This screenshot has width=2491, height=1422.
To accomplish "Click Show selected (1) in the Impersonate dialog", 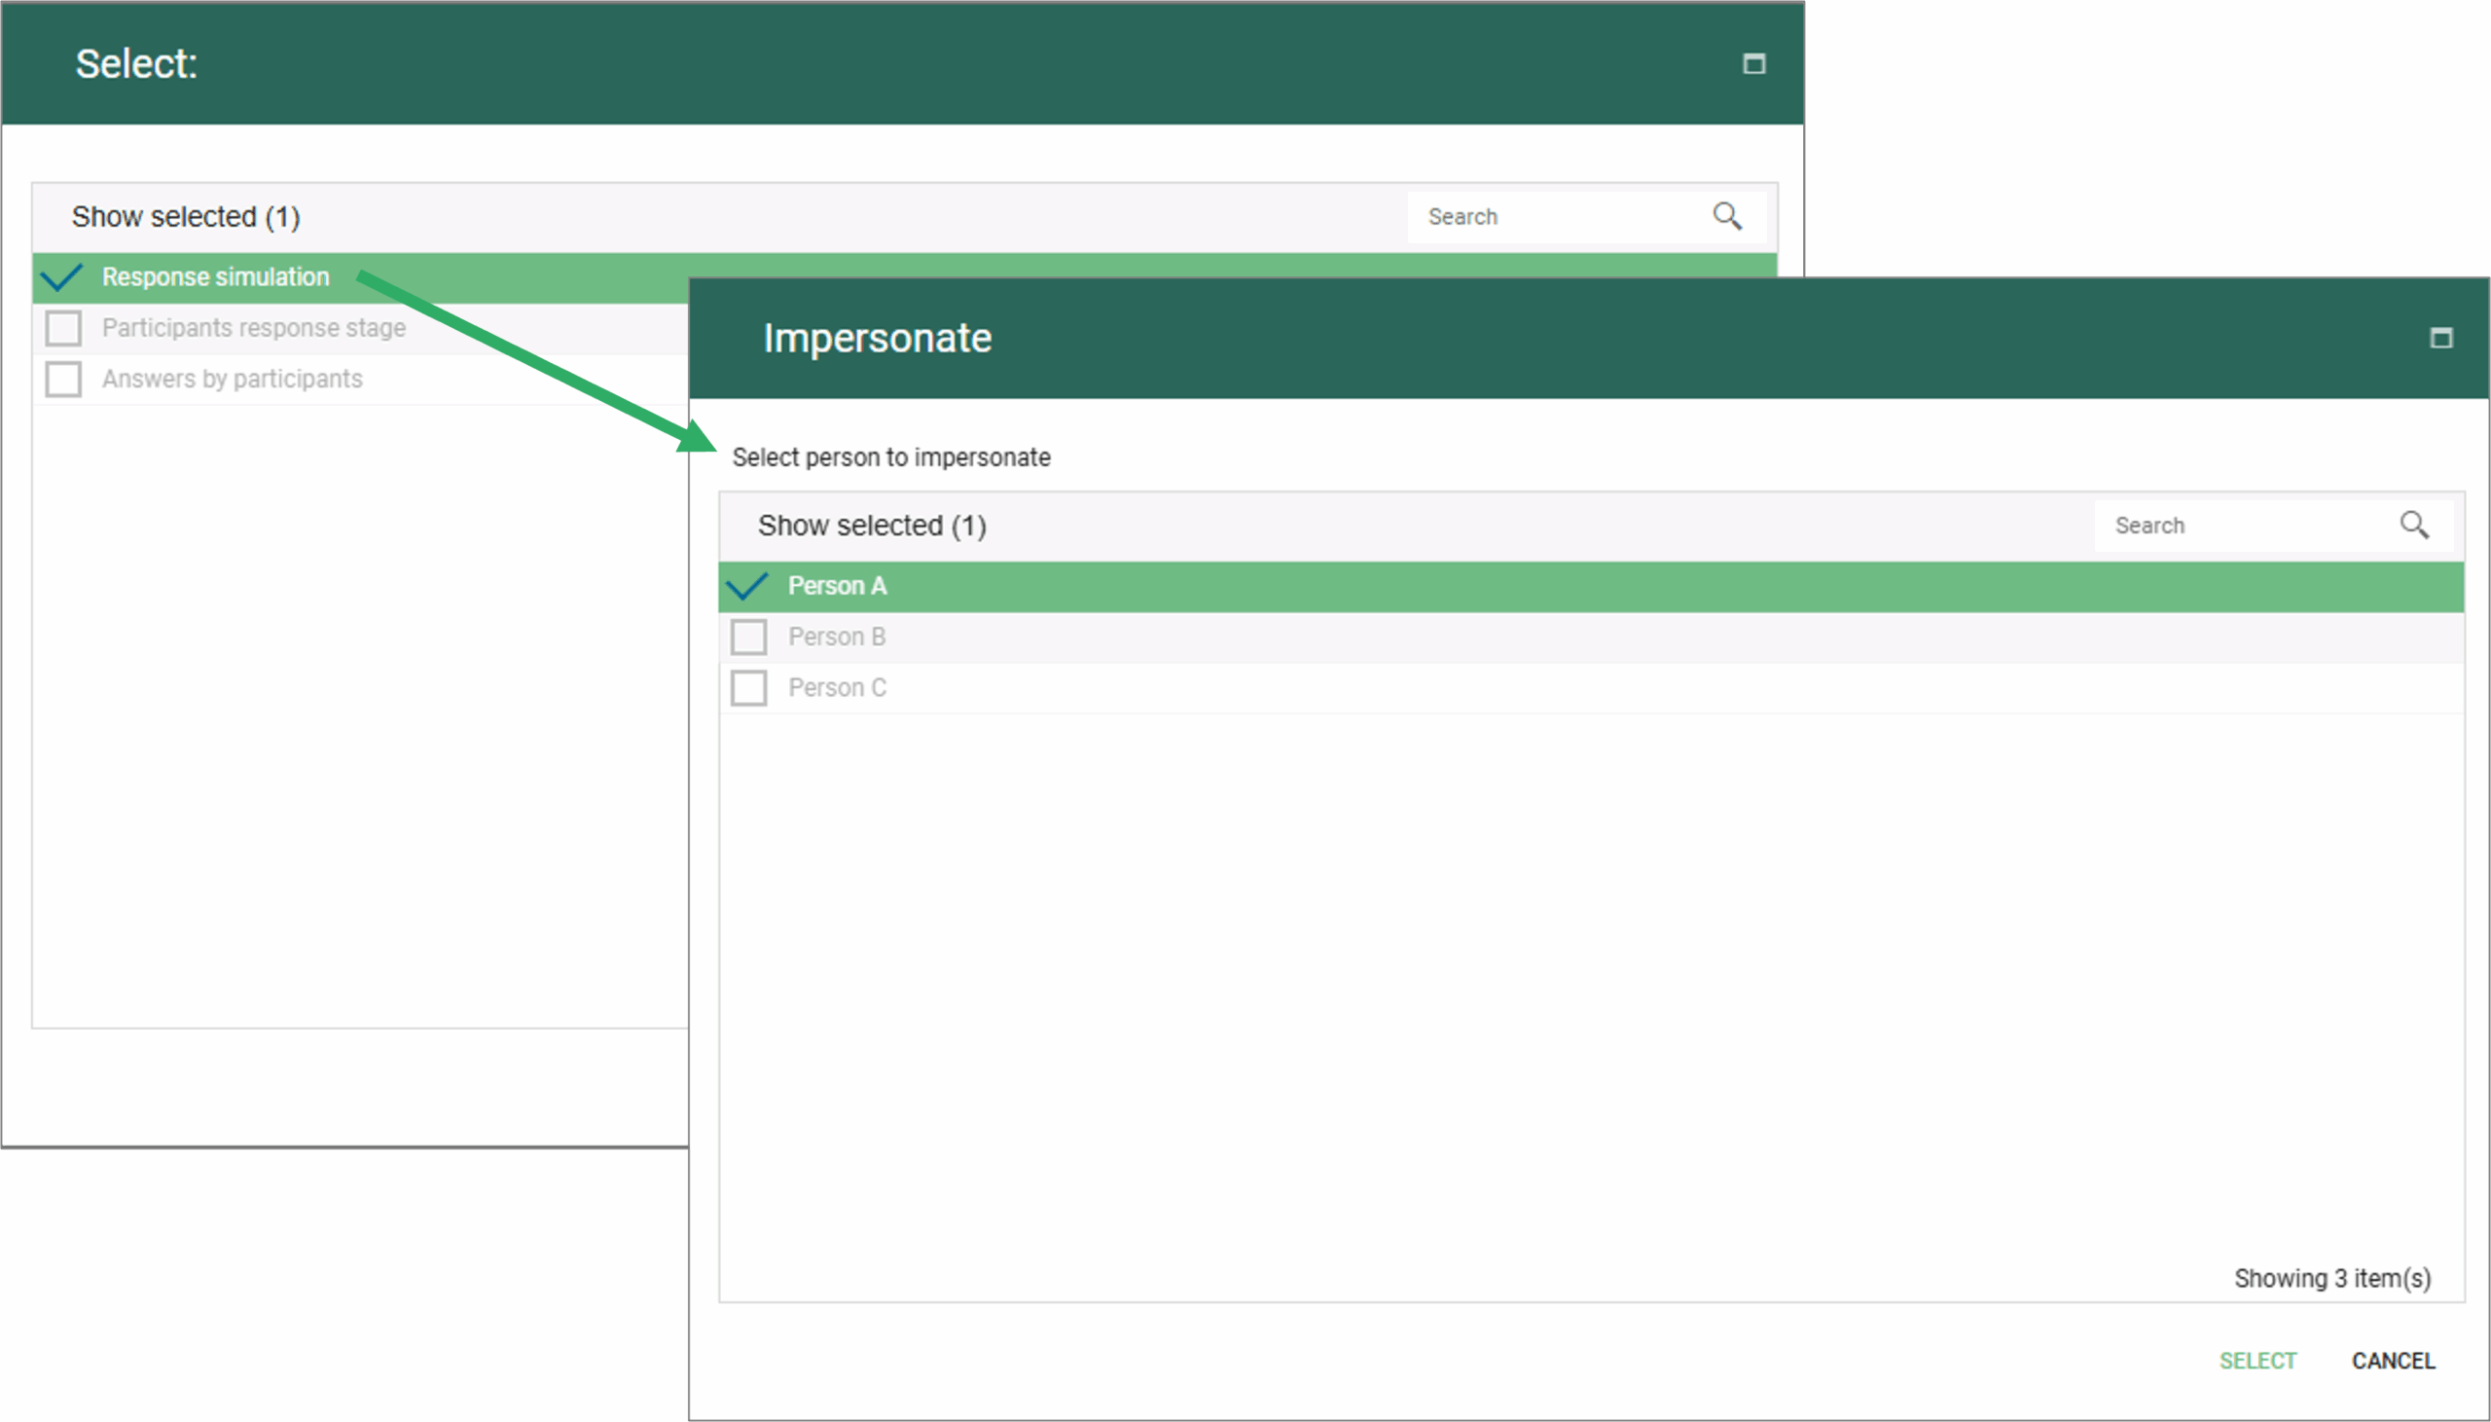I will coord(873,526).
